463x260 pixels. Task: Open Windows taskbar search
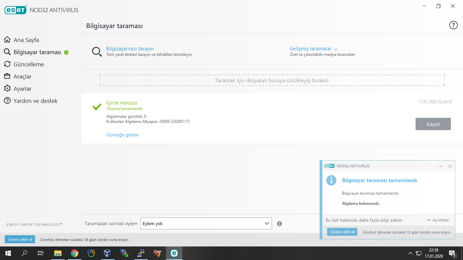coord(24,253)
